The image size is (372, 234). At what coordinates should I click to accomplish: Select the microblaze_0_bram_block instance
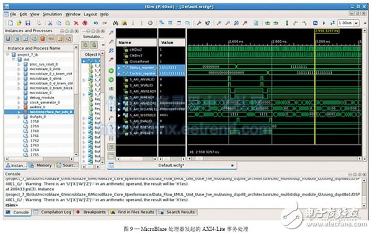click(x=51, y=88)
